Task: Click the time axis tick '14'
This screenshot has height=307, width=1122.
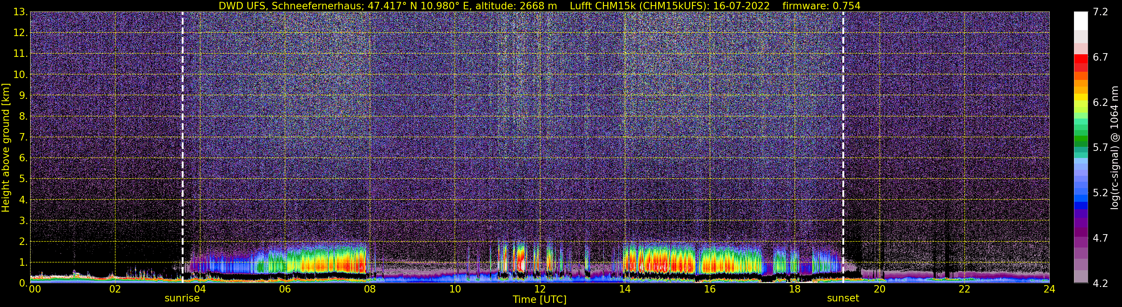Action: pyautogui.click(x=624, y=290)
